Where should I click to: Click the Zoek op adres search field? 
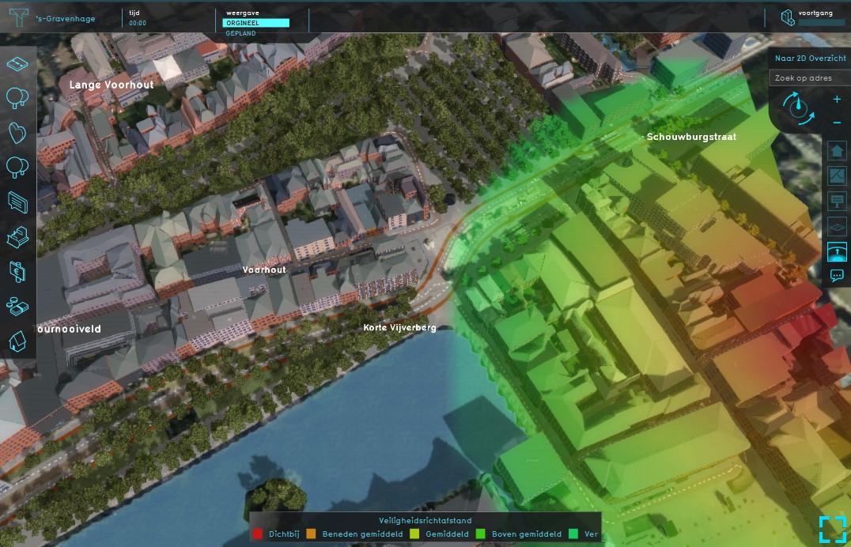pyautogui.click(x=808, y=78)
